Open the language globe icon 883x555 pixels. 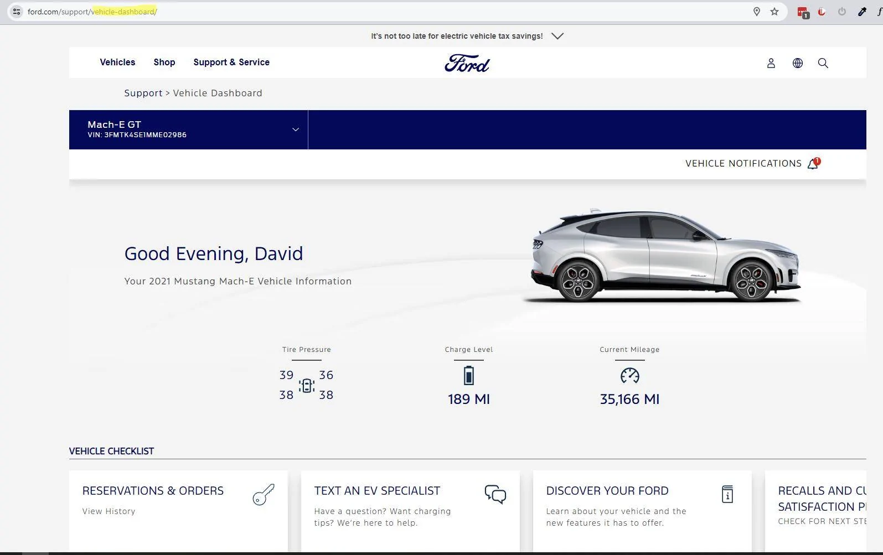(797, 63)
